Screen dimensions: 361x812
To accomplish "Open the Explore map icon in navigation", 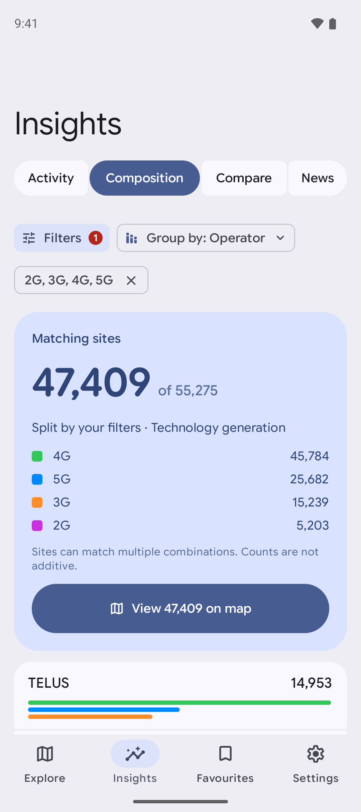I will pos(45,754).
